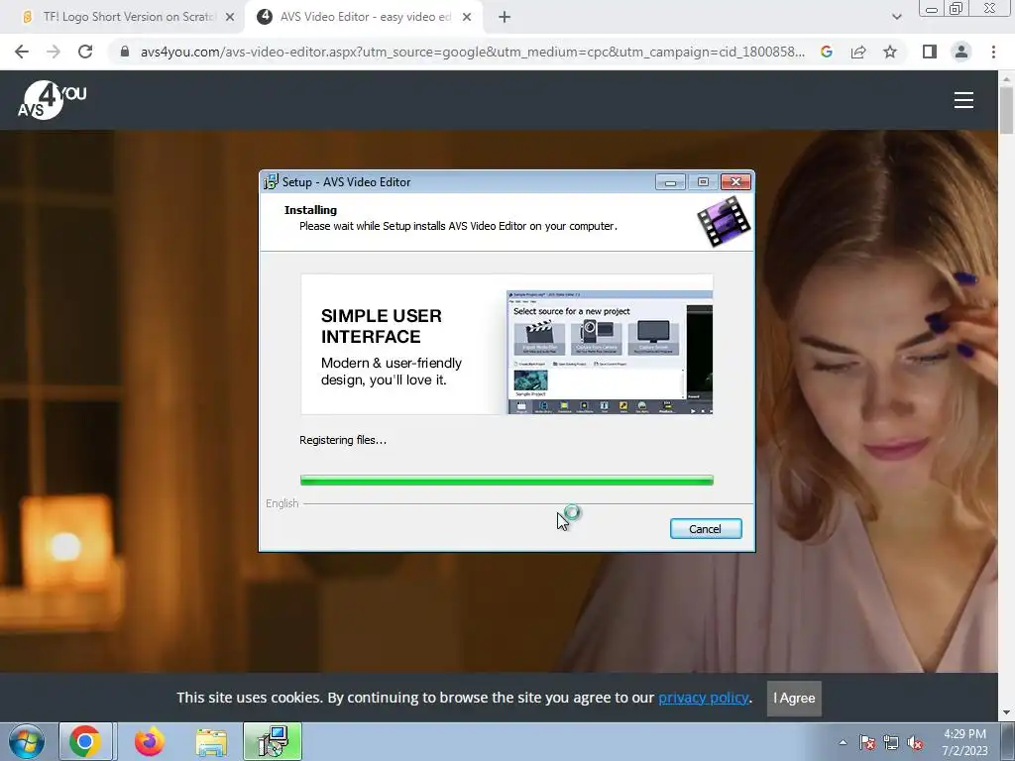Viewport: 1015px width, 761px height.
Task: Open Chrome three-dot menu
Action: [993, 52]
